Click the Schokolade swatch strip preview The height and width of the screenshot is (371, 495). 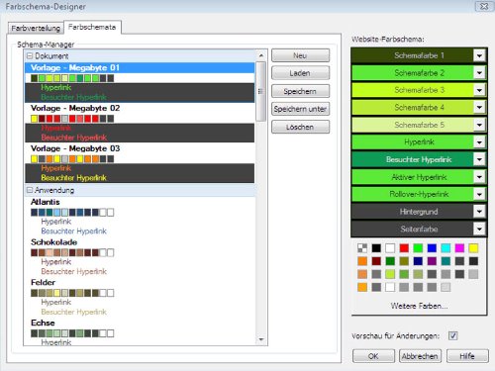click(x=72, y=252)
